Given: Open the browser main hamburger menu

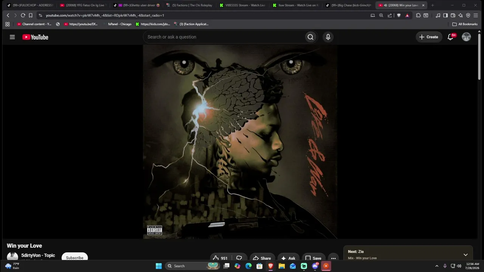Looking at the screenshot, I should click(x=476, y=15).
